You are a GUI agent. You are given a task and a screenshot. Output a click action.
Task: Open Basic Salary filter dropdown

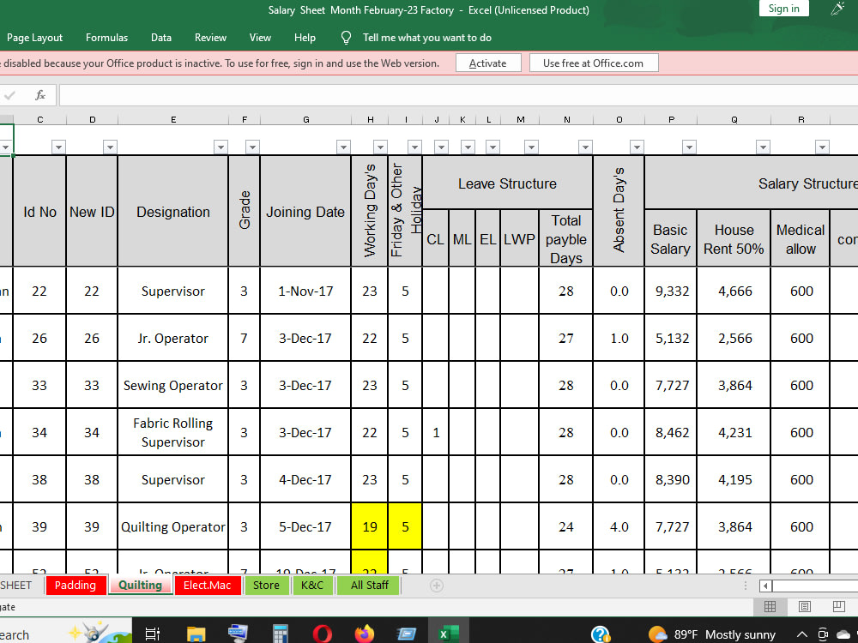(689, 147)
